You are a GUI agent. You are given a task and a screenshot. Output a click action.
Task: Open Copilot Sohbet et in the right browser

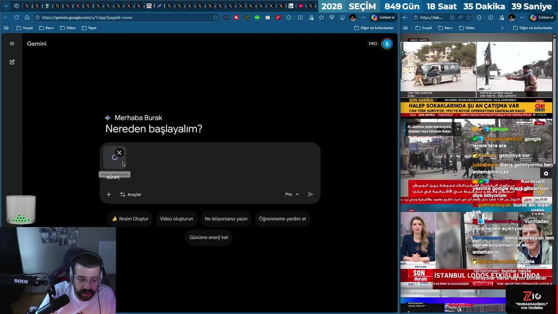tap(542, 17)
